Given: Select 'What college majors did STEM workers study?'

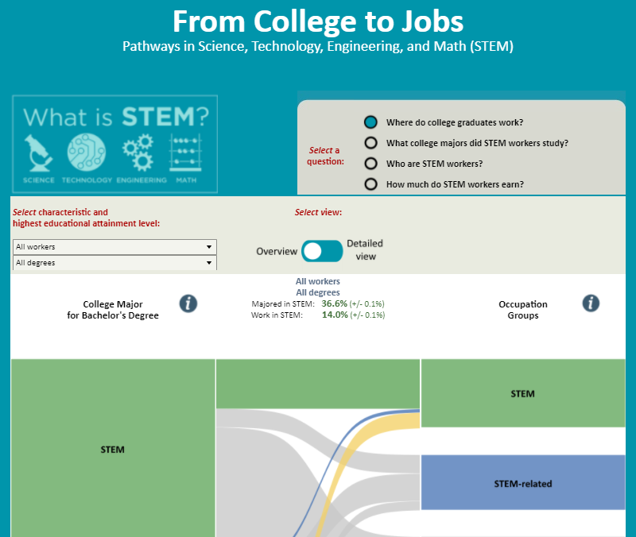Looking at the screenshot, I should (370, 143).
